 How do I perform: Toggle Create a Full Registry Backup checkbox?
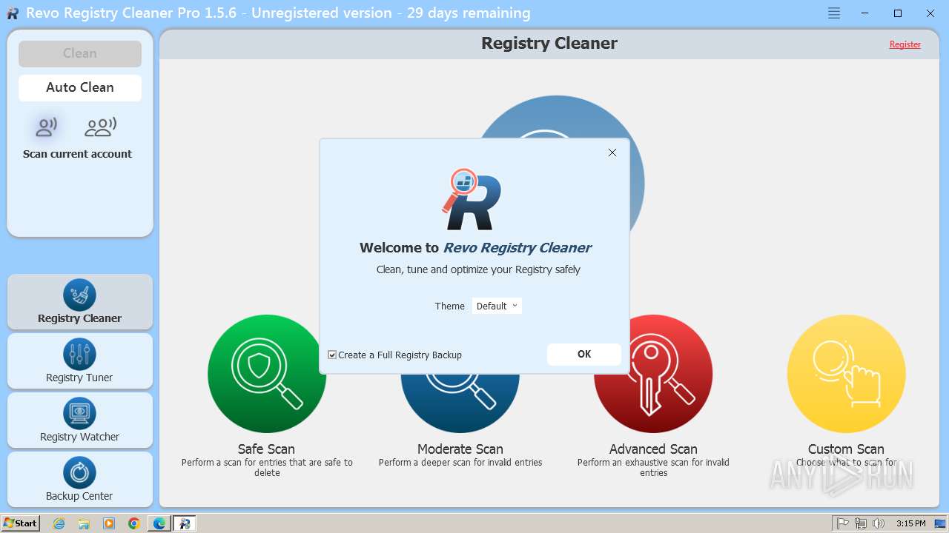332,355
